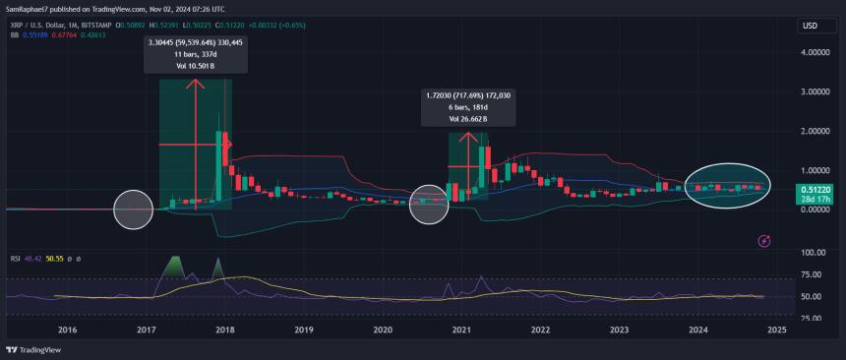The image size is (846, 360).
Task: Click the 2017 label on time axis
Action: [147, 330]
